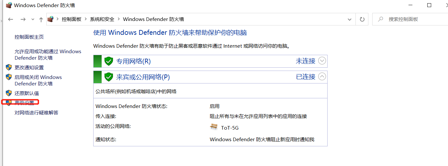The height and width of the screenshot is (166, 448).
Task: Click 系统和安全 in the breadcrumb path
Action: pyautogui.click(x=102, y=19)
